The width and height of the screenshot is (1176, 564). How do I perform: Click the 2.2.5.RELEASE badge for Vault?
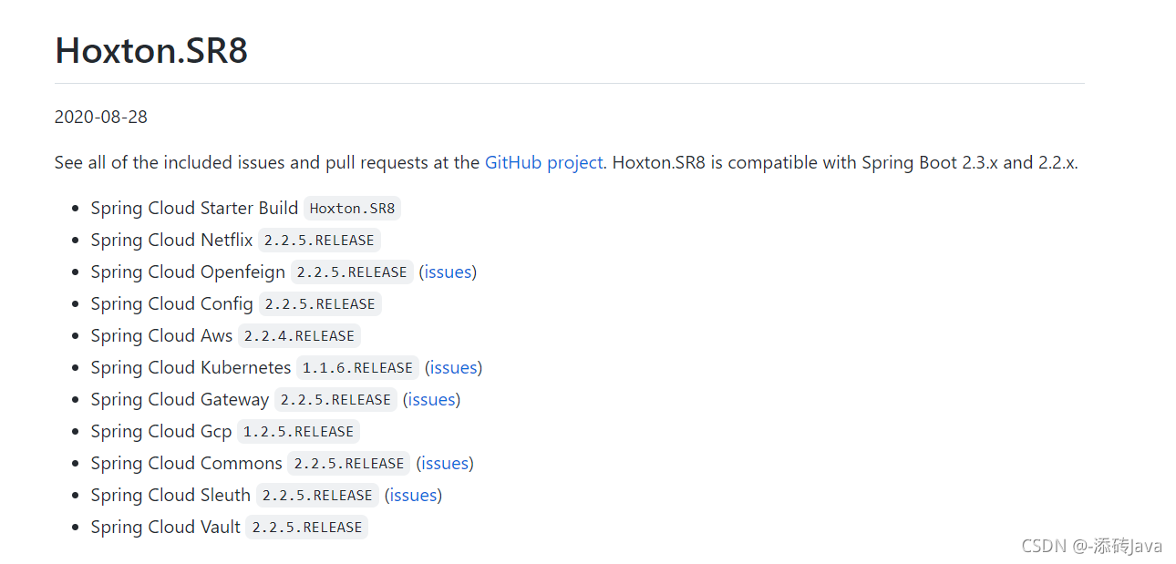pos(306,527)
